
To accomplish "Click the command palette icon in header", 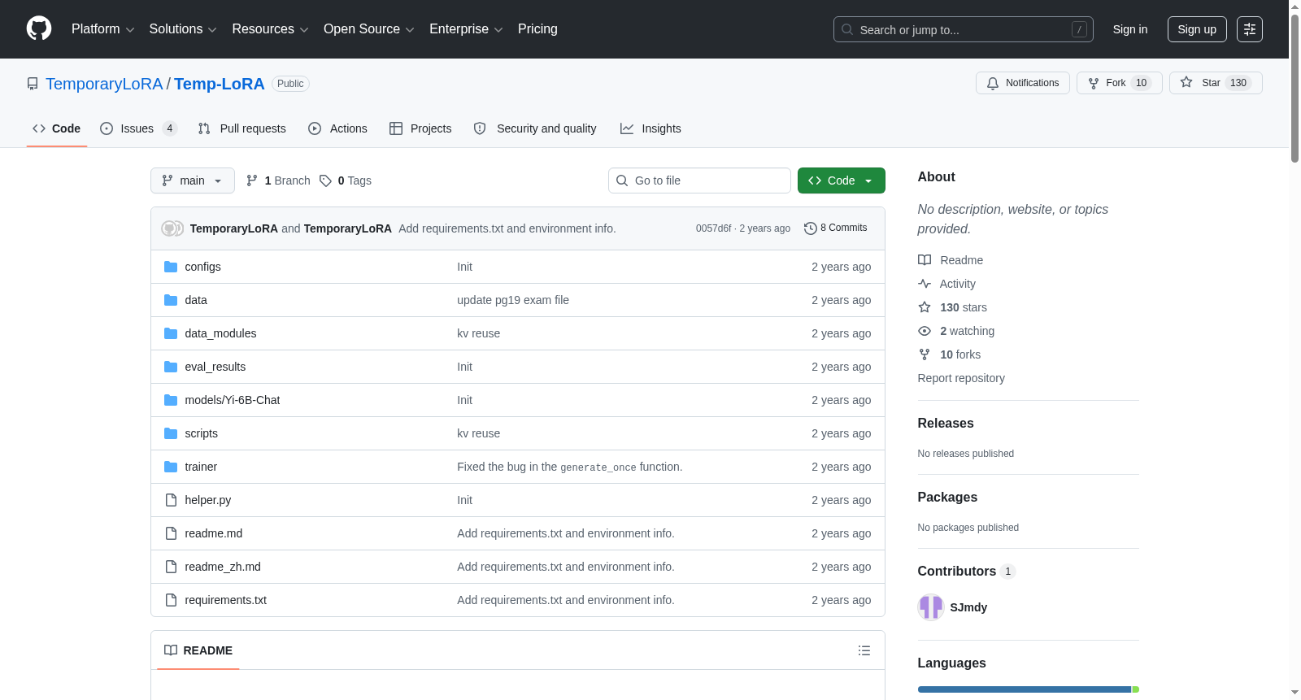I will coord(1249,29).
